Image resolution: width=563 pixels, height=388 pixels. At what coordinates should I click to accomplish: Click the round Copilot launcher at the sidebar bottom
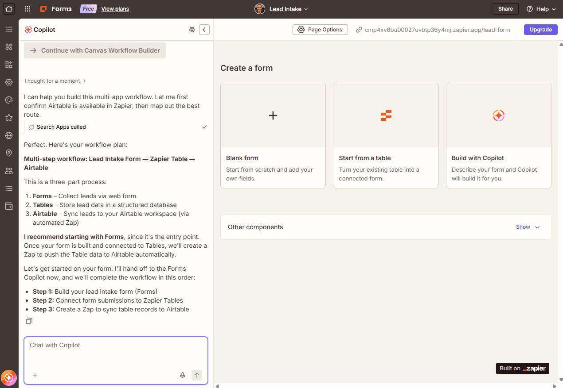coord(9,378)
